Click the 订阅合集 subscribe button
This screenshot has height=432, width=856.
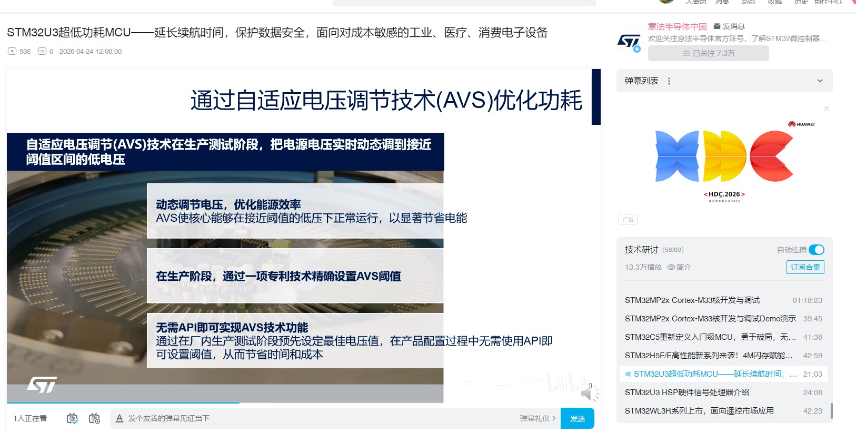805,267
